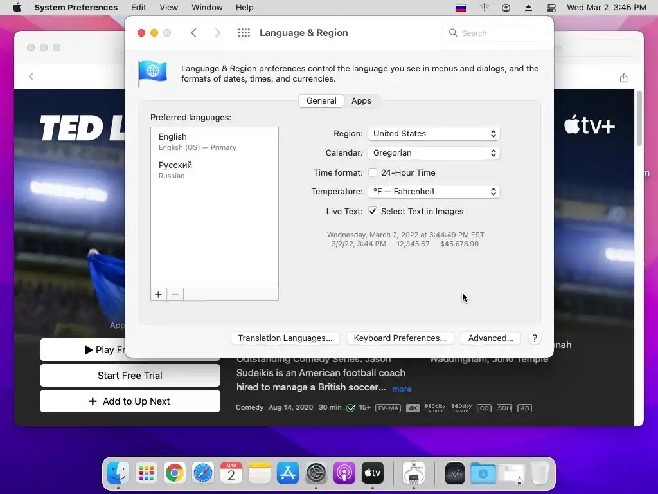Open the System Preferences menu
This screenshot has width=658, height=494.
click(x=76, y=8)
